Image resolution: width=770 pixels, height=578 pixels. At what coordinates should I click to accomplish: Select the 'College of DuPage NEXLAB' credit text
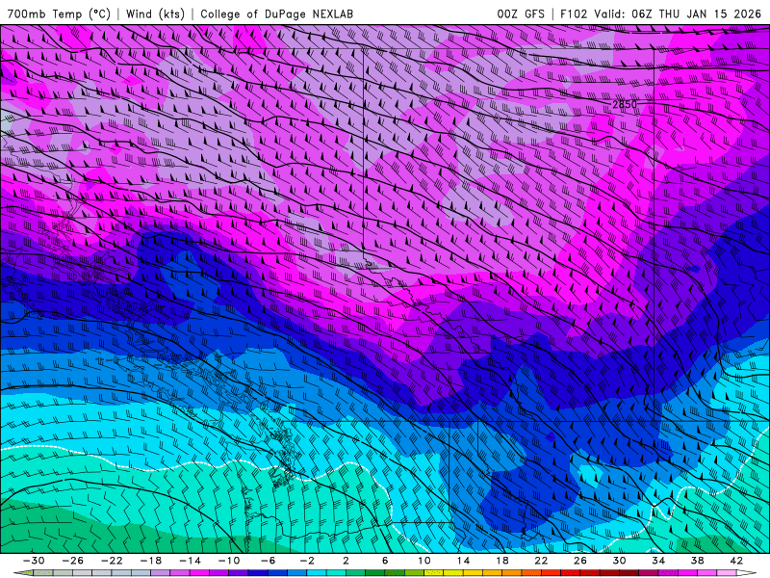276,13
